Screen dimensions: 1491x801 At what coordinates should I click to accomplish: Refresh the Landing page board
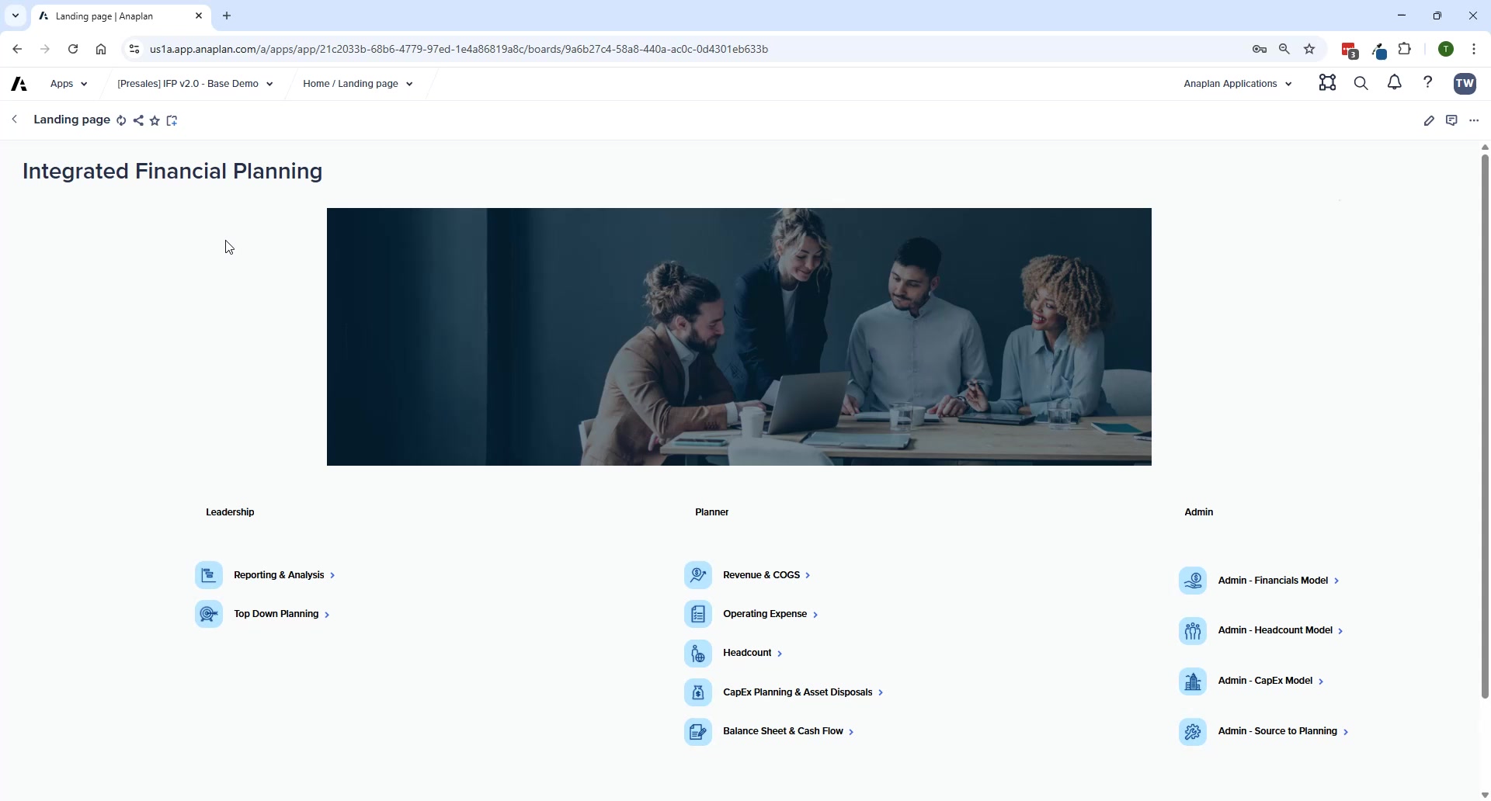pos(121,120)
